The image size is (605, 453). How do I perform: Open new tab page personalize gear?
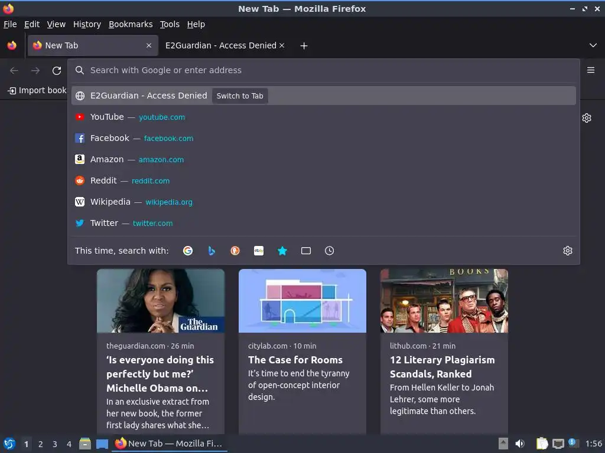pos(587,118)
